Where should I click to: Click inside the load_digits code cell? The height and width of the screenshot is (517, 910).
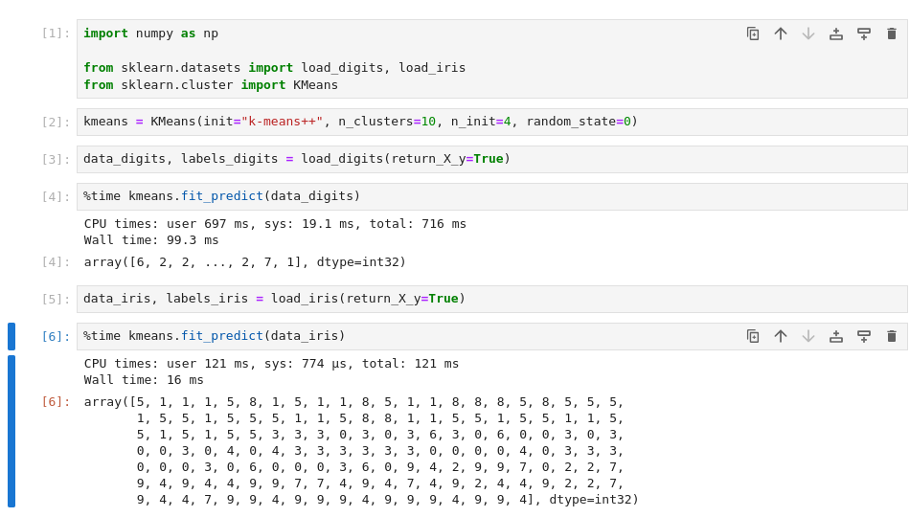click(x=479, y=159)
